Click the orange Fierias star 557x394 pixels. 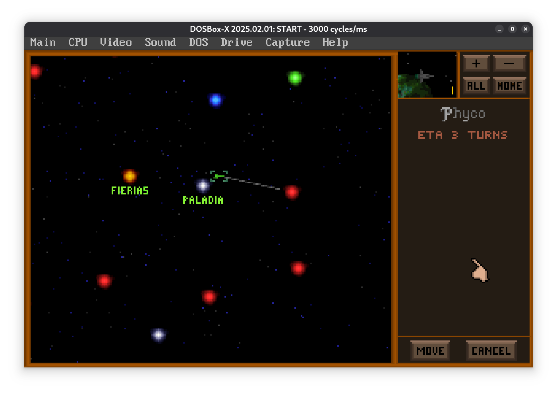coord(130,176)
